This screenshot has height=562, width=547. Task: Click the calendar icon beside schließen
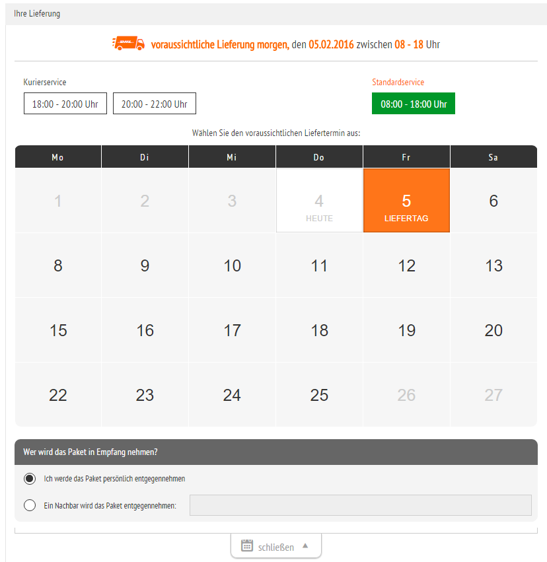[246, 545]
